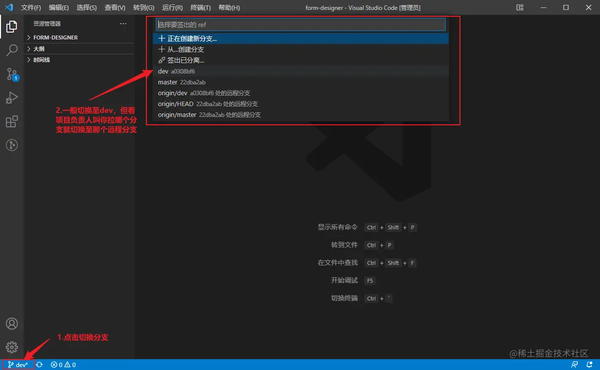Open the Explorer view in activity bar

point(12,27)
